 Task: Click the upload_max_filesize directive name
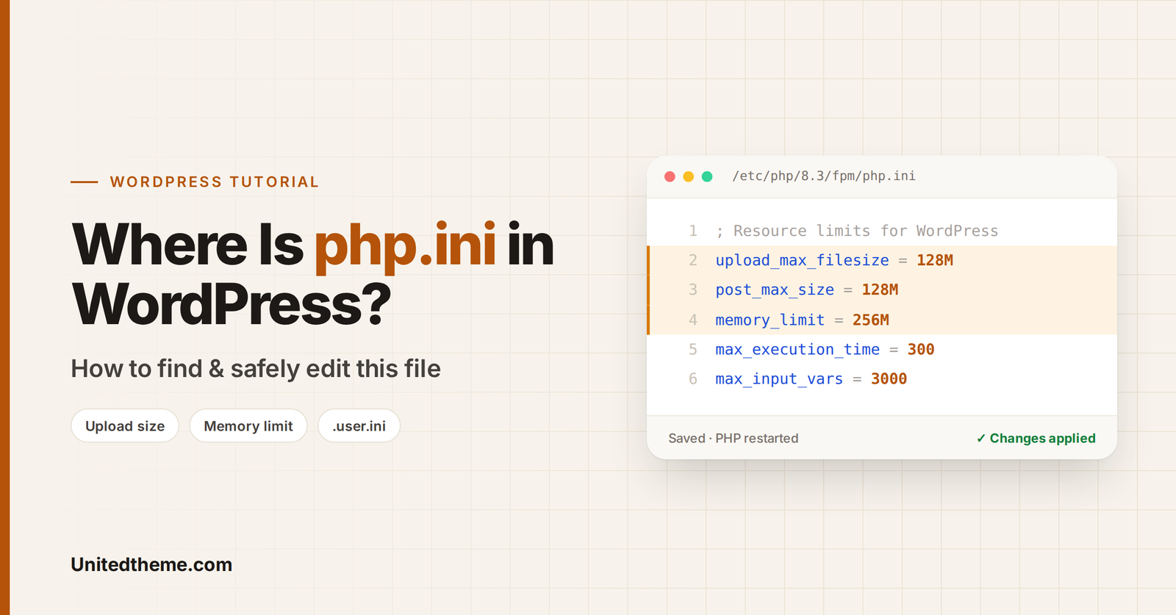(802, 261)
